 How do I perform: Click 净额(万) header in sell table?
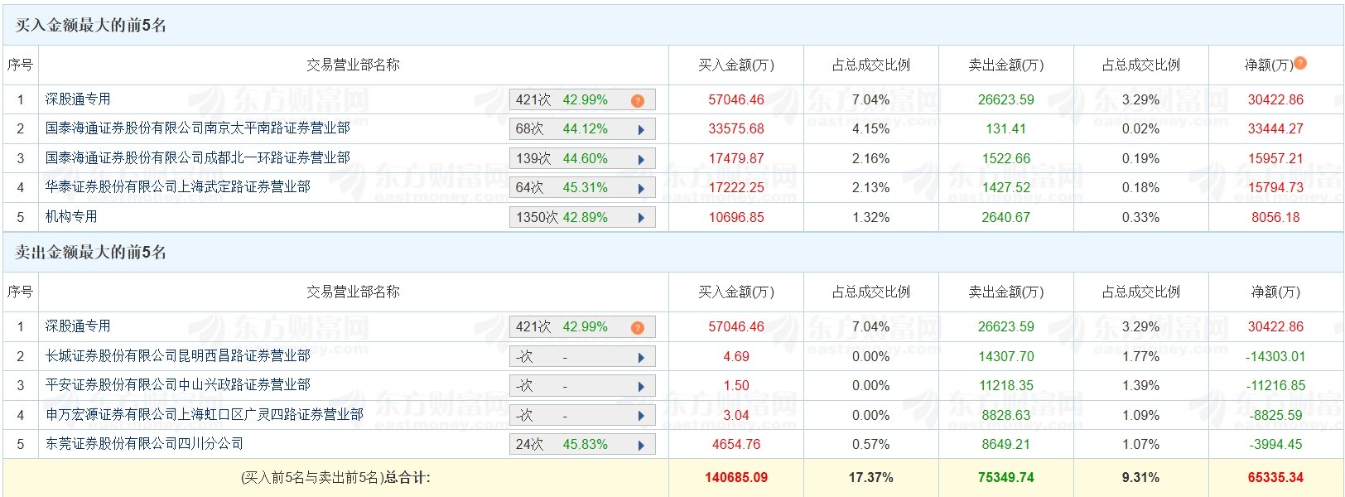pos(1275,292)
